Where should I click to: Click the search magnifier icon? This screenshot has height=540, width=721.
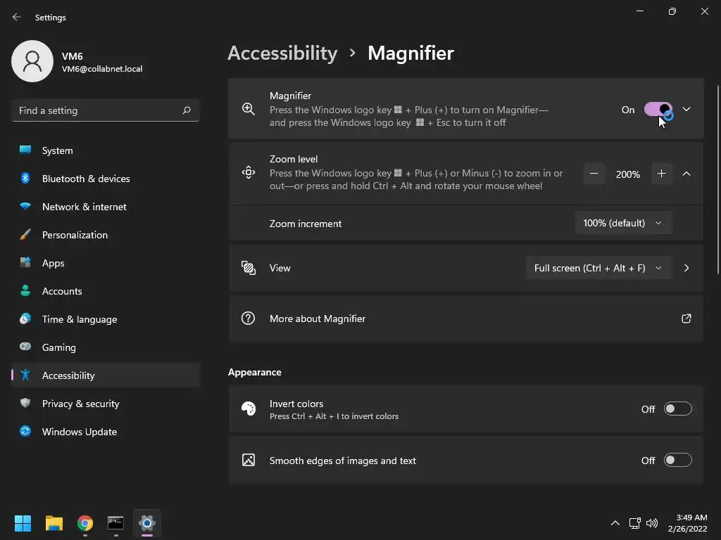click(x=187, y=110)
